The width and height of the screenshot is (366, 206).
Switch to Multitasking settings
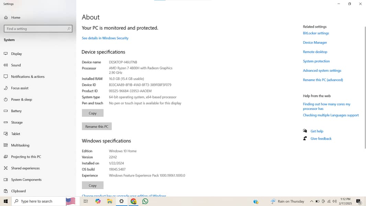[20, 145]
